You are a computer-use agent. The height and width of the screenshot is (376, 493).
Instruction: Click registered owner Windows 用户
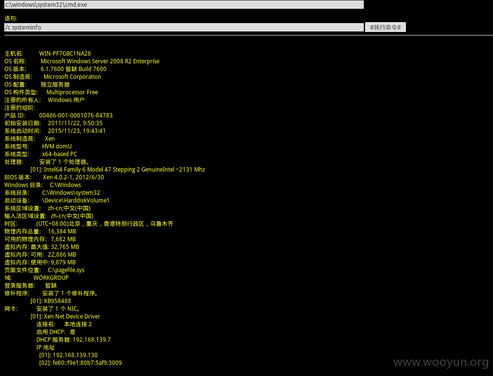66,100
